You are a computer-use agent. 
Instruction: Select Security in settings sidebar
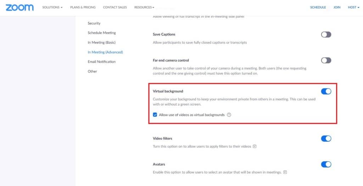click(x=94, y=23)
